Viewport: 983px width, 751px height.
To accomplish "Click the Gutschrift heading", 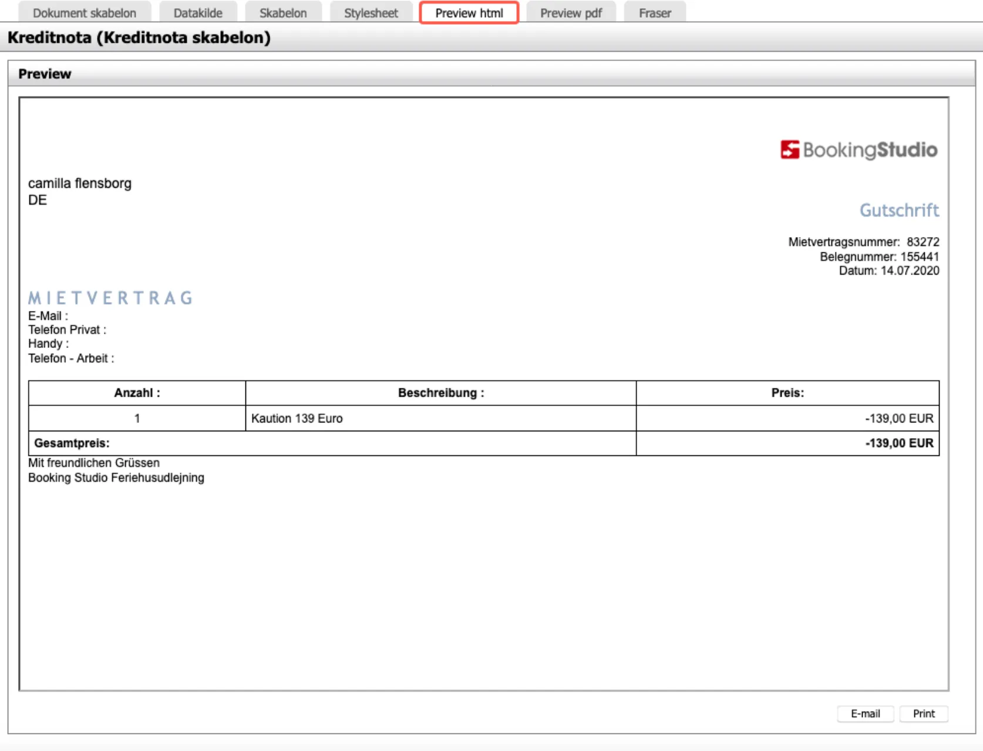I will (899, 210).
